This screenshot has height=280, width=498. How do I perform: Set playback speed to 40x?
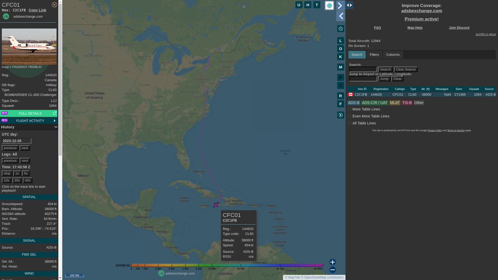point(27,180)
